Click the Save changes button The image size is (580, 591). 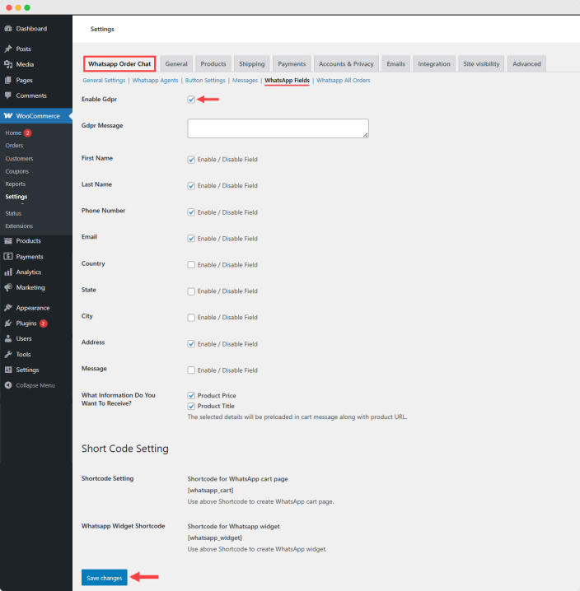(x=105, y=578)
